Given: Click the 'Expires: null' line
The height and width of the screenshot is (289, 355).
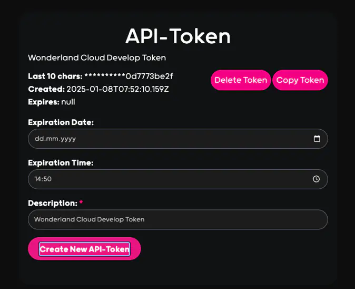Looking at the screenshot, I should (52, 102).
